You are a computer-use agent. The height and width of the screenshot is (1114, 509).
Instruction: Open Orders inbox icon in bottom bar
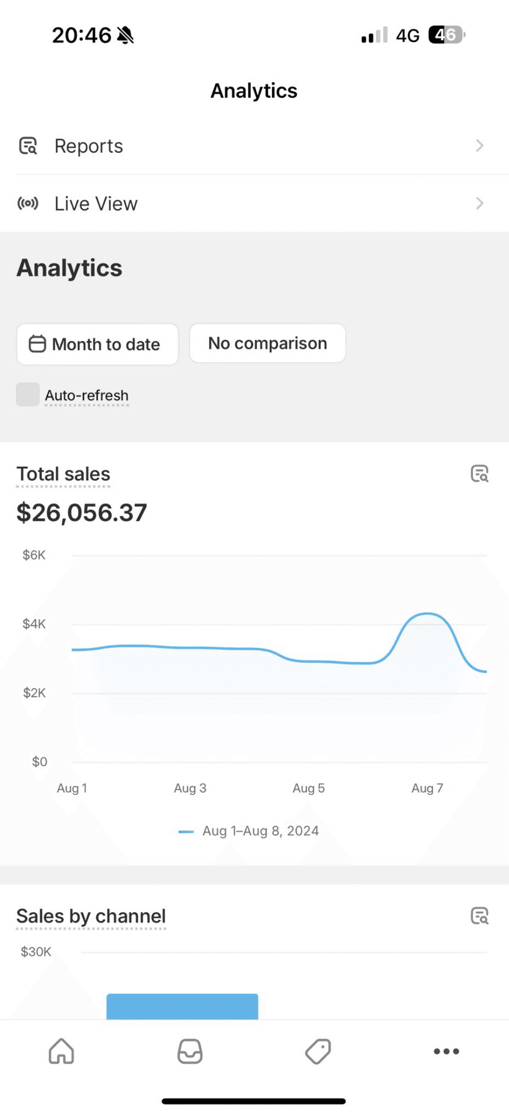[190, 1051]
